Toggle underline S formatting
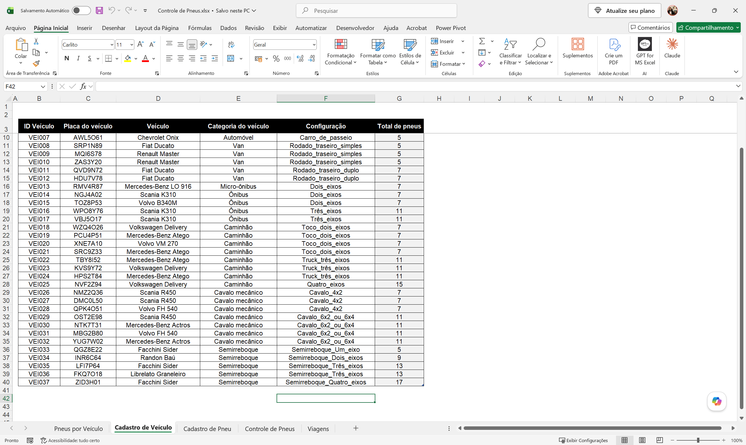746x445 pixels. pos(90,58)
